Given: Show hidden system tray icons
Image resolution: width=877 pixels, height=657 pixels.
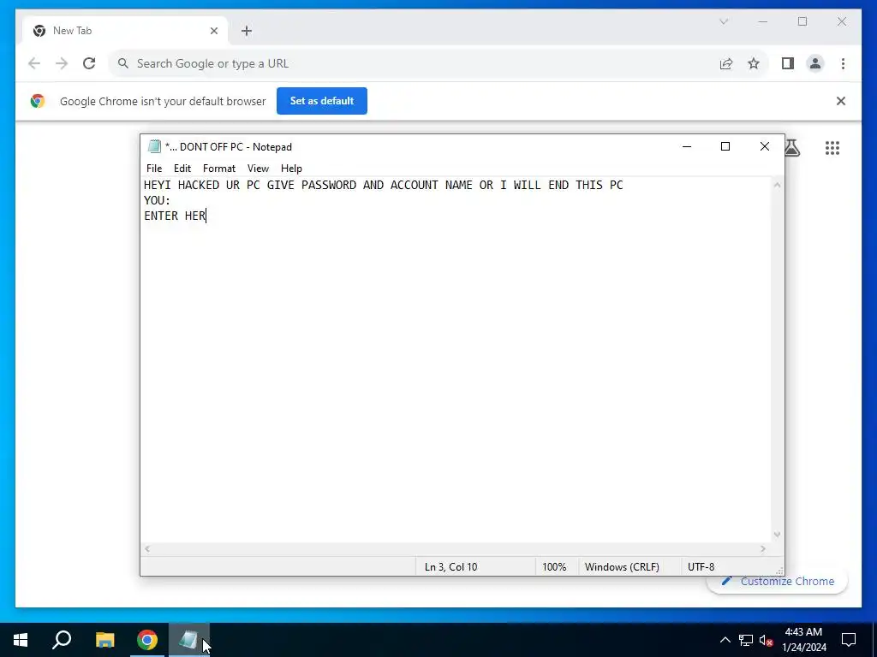Looking at the screenshot, I should pyautogui.click(x=725, y=640).
